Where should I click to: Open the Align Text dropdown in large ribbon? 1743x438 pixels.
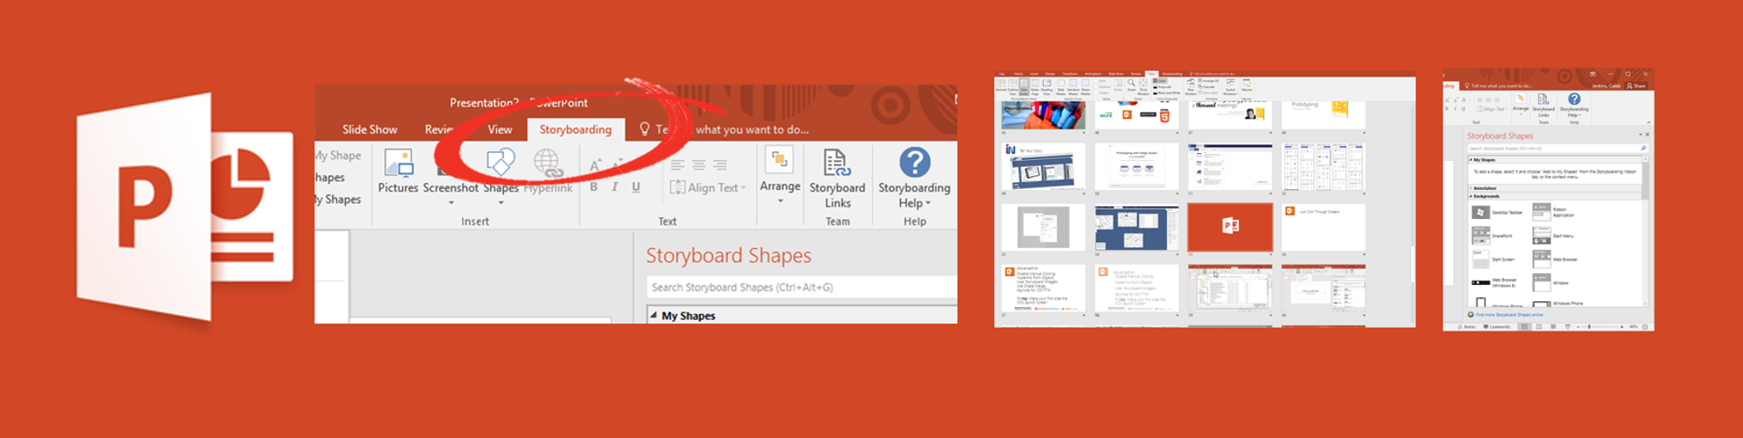click(707, 187)
